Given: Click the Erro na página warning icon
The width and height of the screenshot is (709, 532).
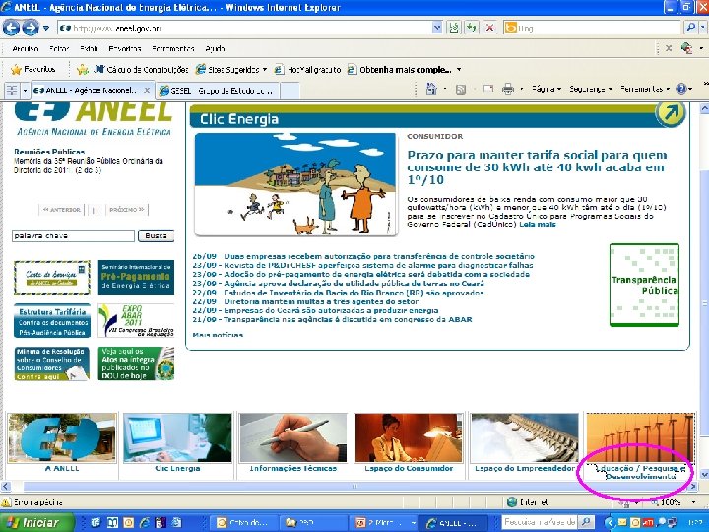Looking at the screenshot, I should coord(6,502).
